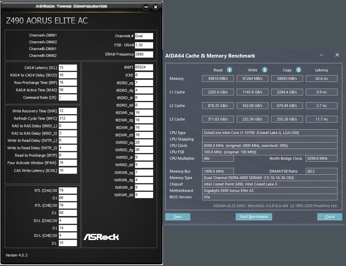Click the tRDRD_sg value field
Image resolution: width=346 pixels, height=266 pixels.
click(x=144, y=83)
